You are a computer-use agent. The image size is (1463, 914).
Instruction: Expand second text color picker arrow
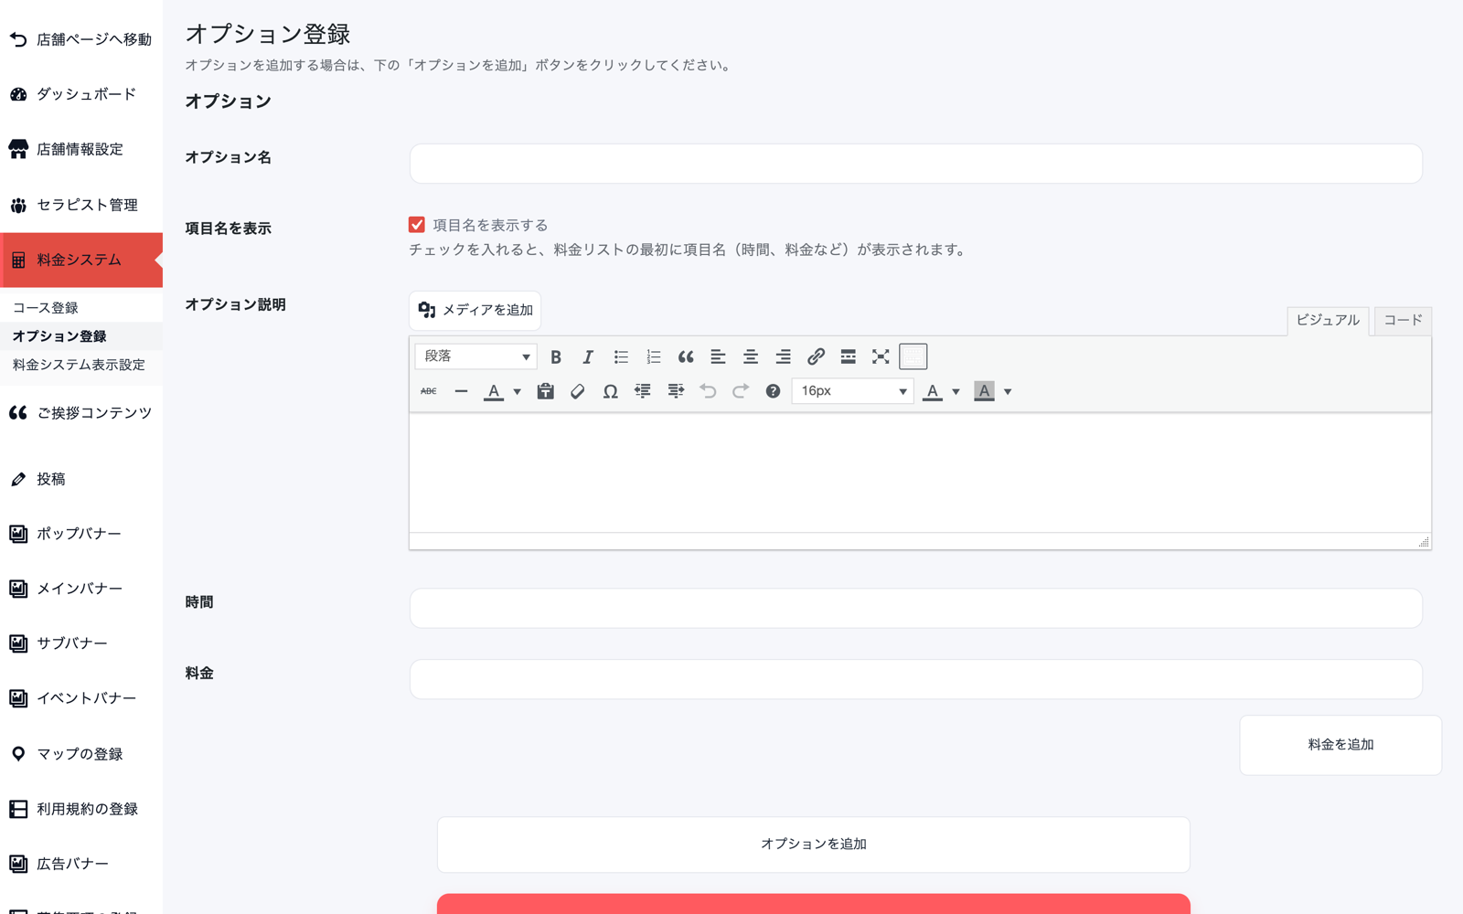(x=956, y=391)
